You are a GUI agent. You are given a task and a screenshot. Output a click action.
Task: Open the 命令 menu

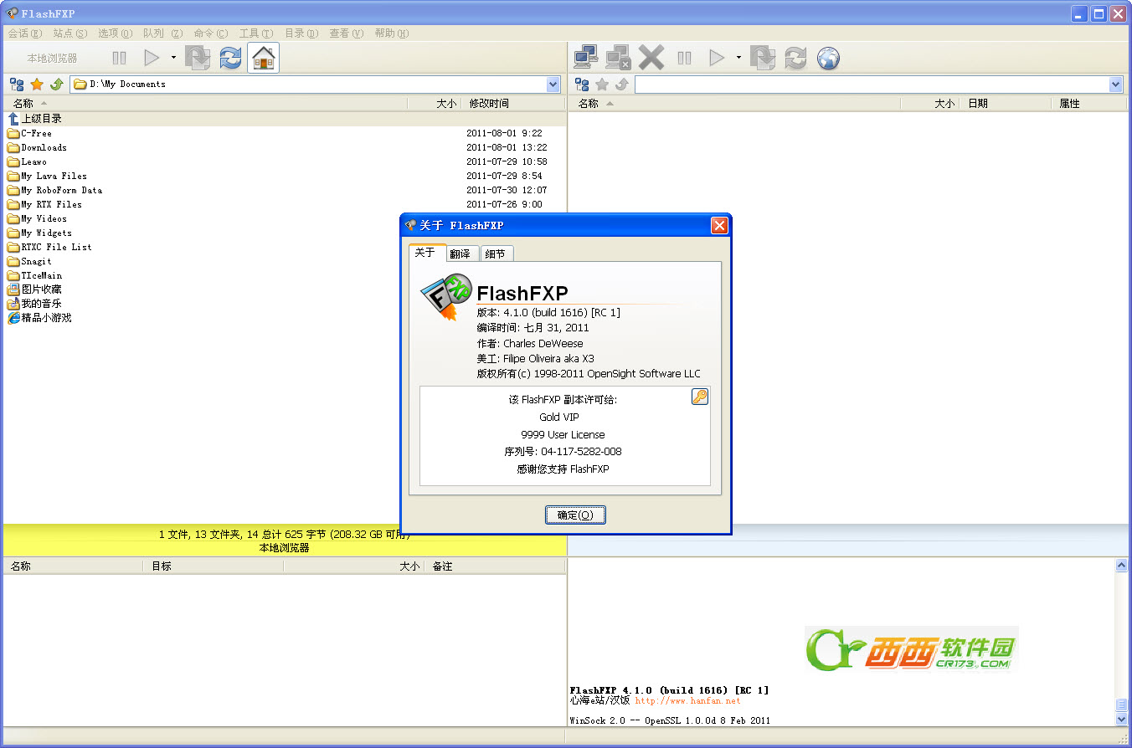[x=211, y=33]
